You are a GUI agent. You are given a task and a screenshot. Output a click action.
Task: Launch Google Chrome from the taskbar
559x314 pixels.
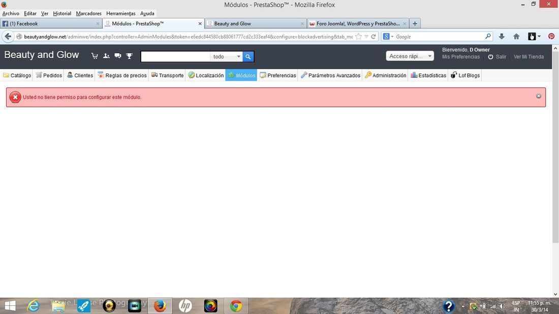point(236,306)
